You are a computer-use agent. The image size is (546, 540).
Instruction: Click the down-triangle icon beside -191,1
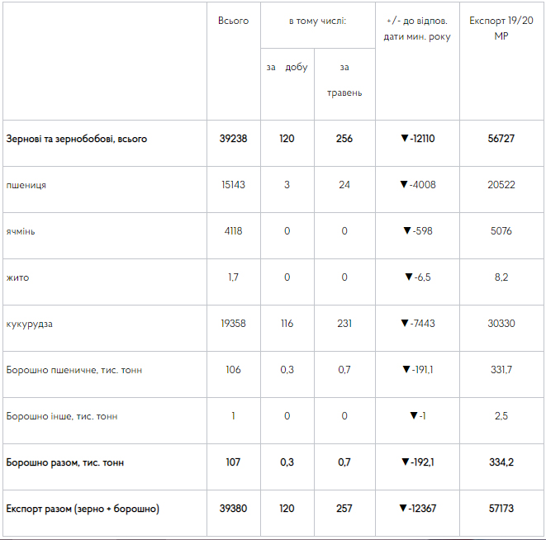pyautogui.click(x=406, y=369)
